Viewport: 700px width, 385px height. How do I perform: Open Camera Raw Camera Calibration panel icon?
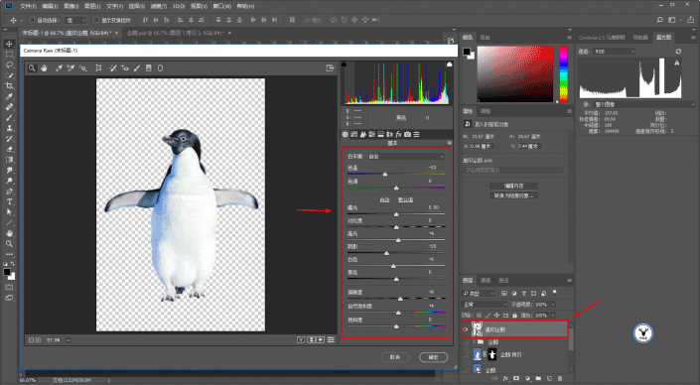(408, 134)
